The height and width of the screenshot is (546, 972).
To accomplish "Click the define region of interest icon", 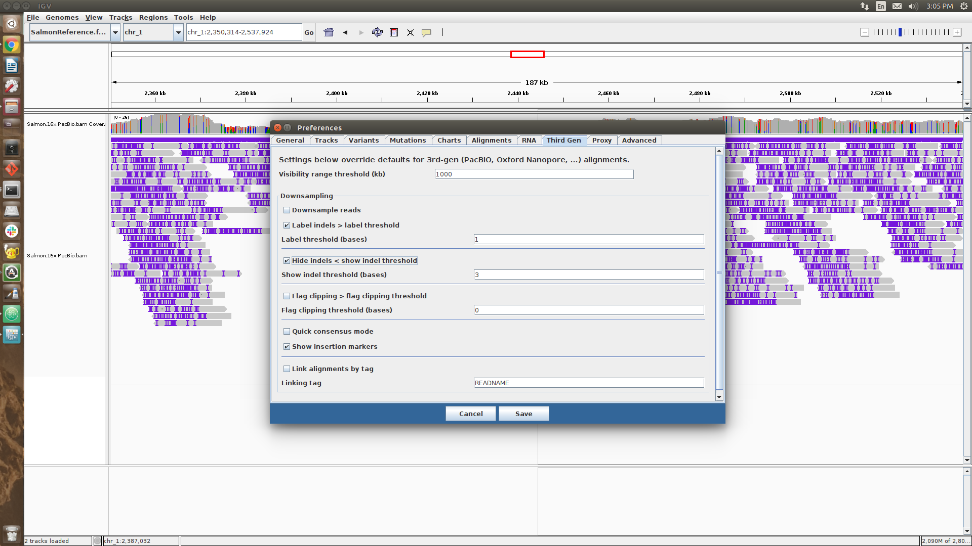I will (394, 32).
